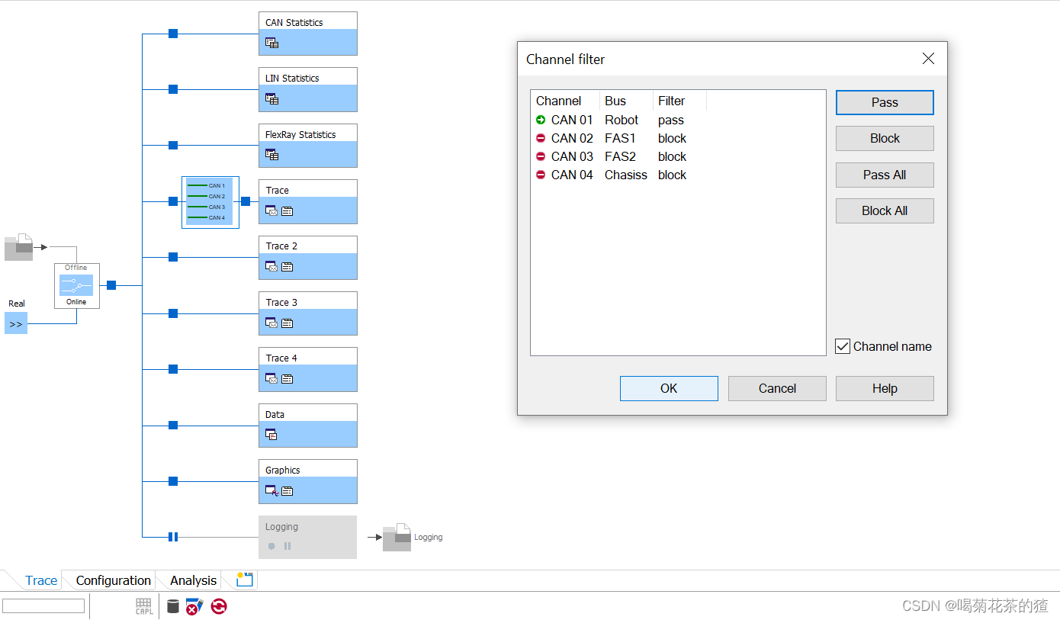The width and height of the screenshot is (1060, 620).
Task: Toggle the Offline/Online mode switch
Action: (77, 285)
